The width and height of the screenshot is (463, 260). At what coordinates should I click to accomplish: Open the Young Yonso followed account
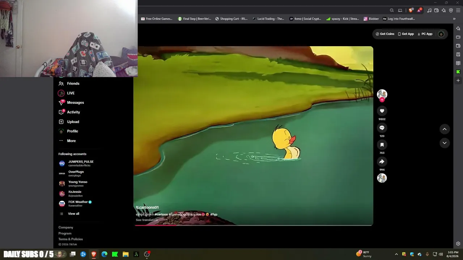(x=73, y=183)
